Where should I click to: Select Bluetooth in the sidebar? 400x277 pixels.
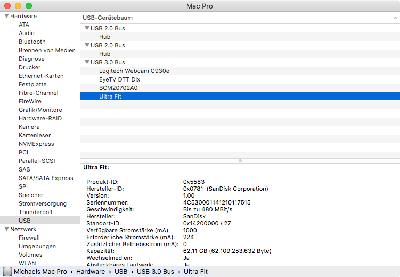(x=32, y=42)
